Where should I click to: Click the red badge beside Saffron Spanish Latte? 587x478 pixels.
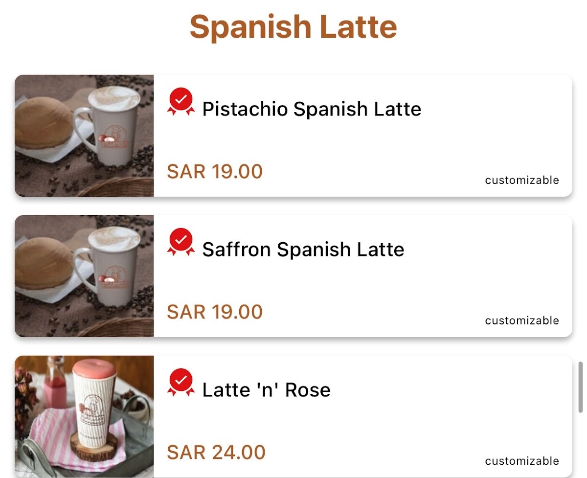coord(181,242)
